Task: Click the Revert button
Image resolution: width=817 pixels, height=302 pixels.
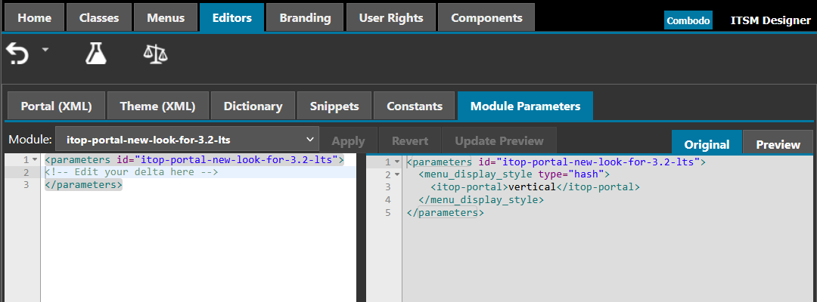Action: coord(409,140)
